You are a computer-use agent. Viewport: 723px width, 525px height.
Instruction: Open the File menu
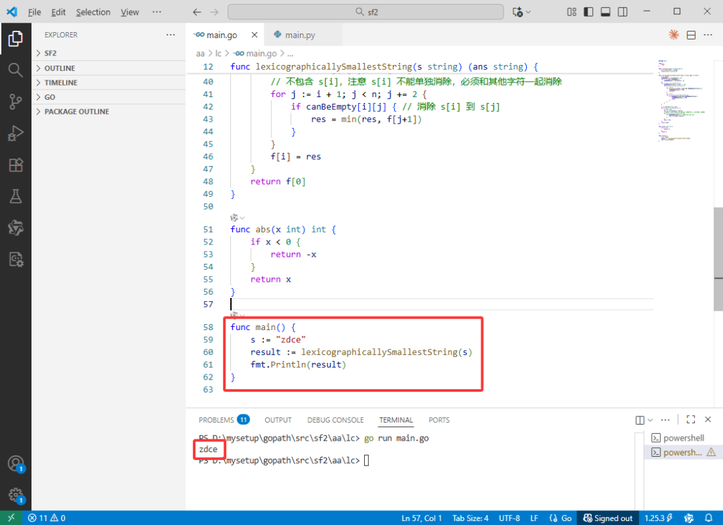[x=34, y=12]
